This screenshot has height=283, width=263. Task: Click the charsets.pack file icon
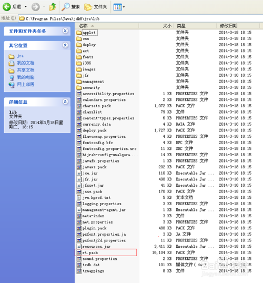pos(79,106)
